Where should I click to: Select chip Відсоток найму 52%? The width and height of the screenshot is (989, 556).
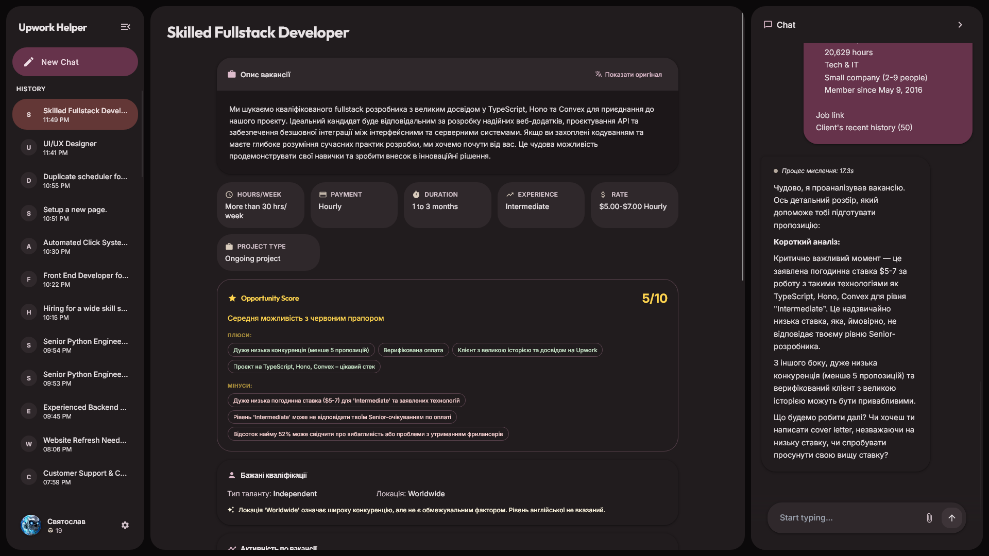pyautogui.click(x=368, y=434)
